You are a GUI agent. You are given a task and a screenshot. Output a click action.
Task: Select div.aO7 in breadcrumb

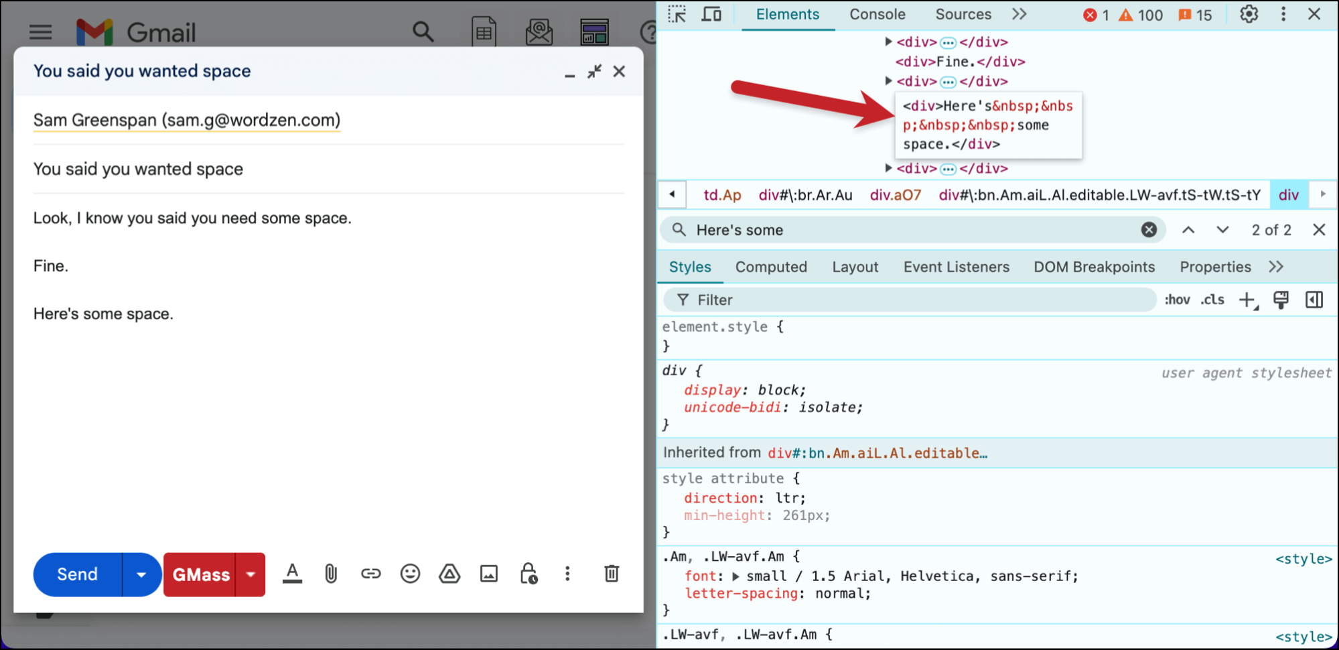click(895, 195)
